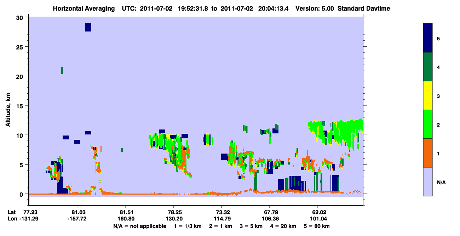Click 'Version: 5.00' in the title
Viewport: 460px width, 236px height.
(x=315, y=8)
